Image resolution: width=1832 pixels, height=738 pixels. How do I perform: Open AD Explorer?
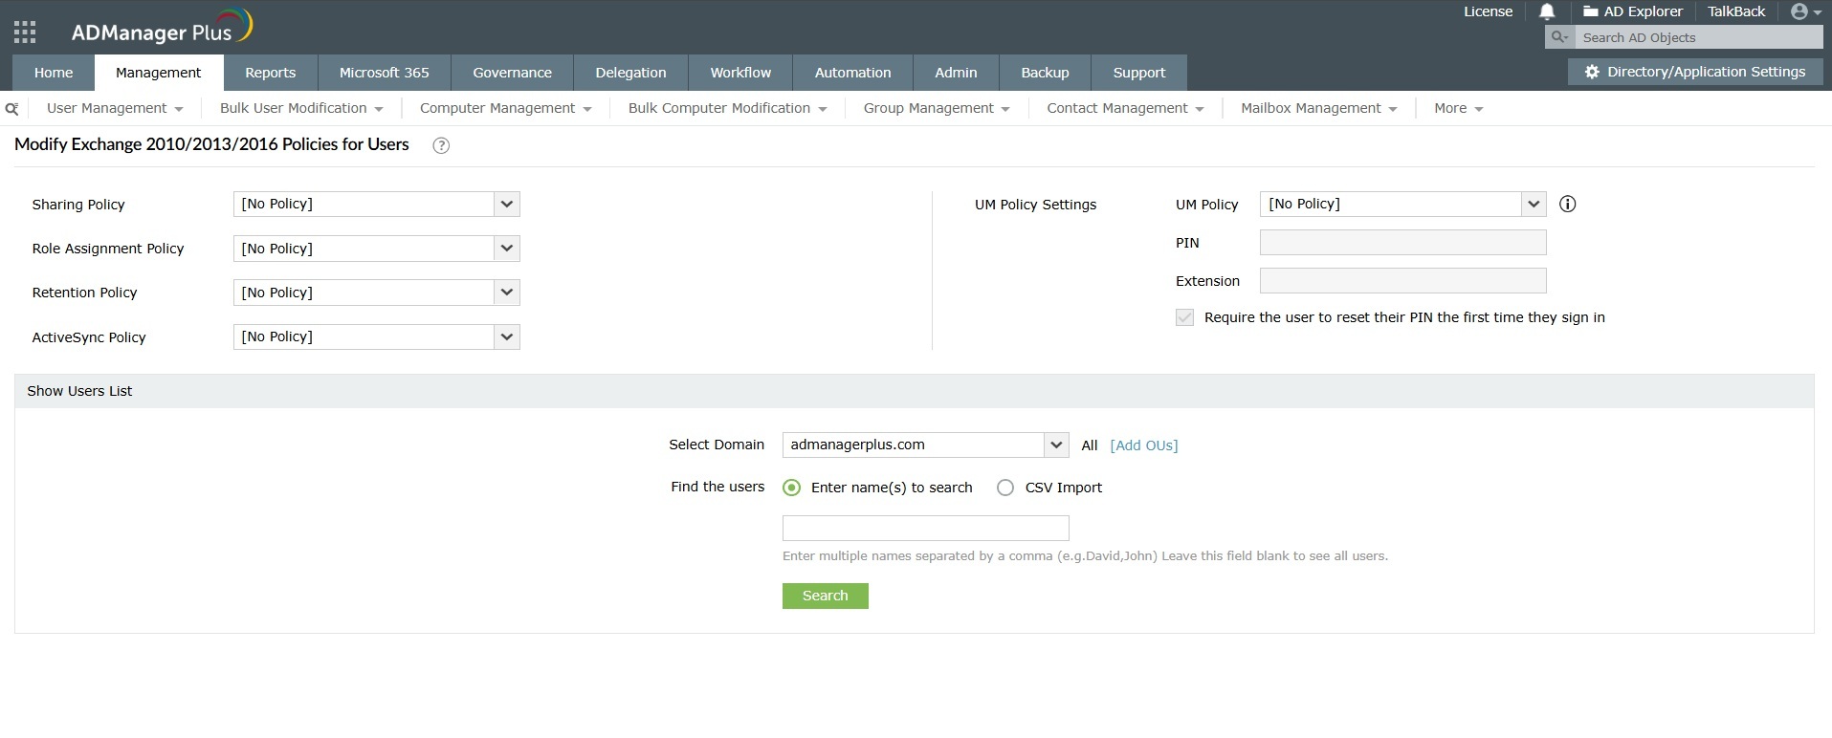(x=1633, y=11)
